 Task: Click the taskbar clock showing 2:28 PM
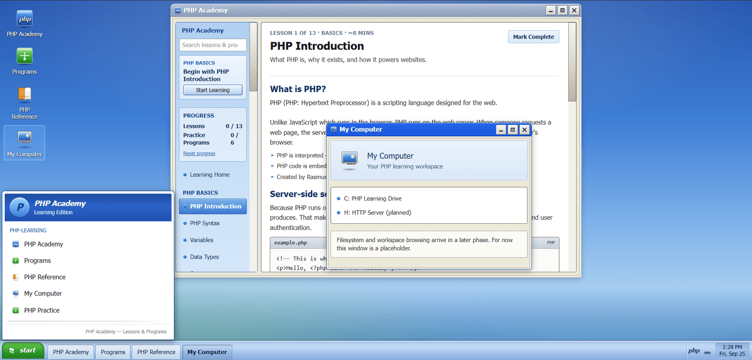point(732,351)
